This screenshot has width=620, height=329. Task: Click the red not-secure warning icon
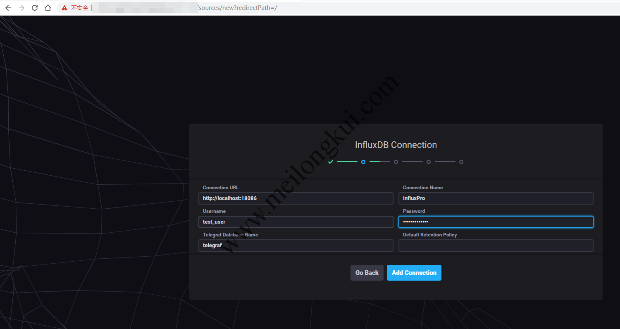pos(64,8)
